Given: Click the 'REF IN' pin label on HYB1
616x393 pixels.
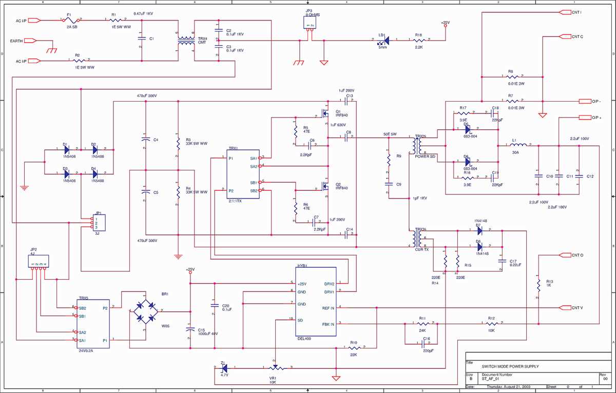Looking at the screenshot, I should coord(328,308).
